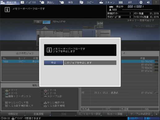Toggle the ON switch button
Viewport: 160px width, 120px height.
38,22
